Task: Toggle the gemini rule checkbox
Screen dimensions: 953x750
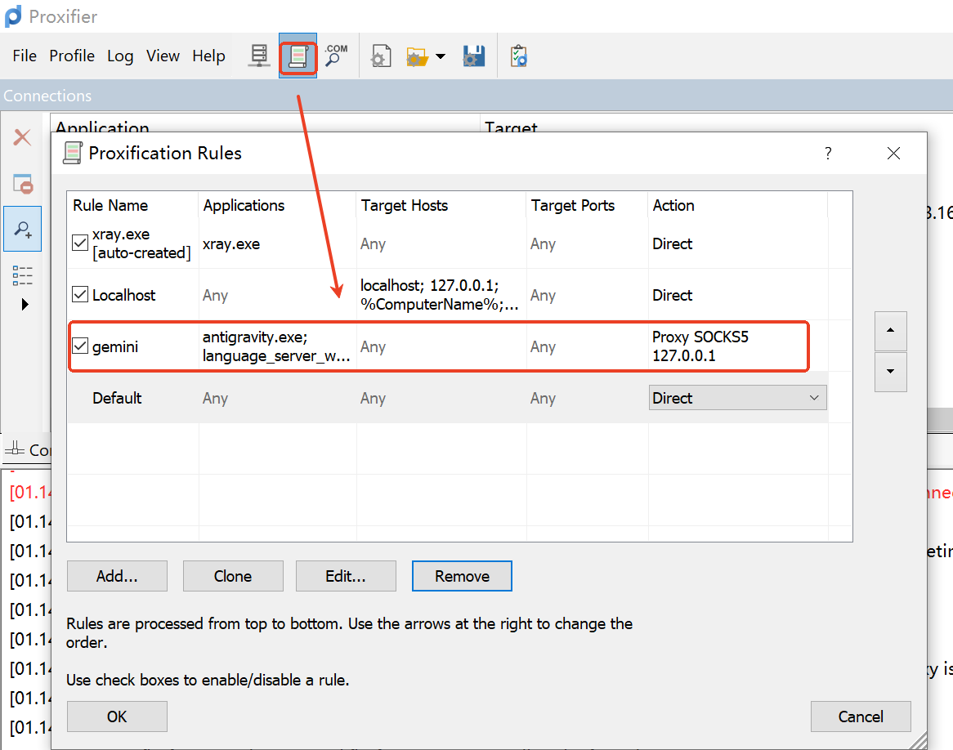Action: [x=80, y=346]
